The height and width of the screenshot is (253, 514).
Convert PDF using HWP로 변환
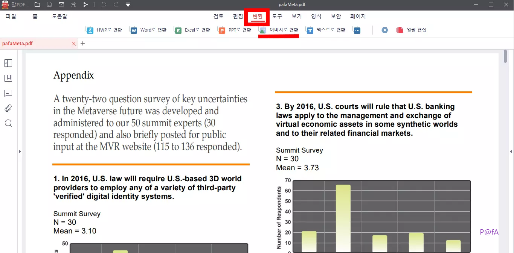point(104,30)
